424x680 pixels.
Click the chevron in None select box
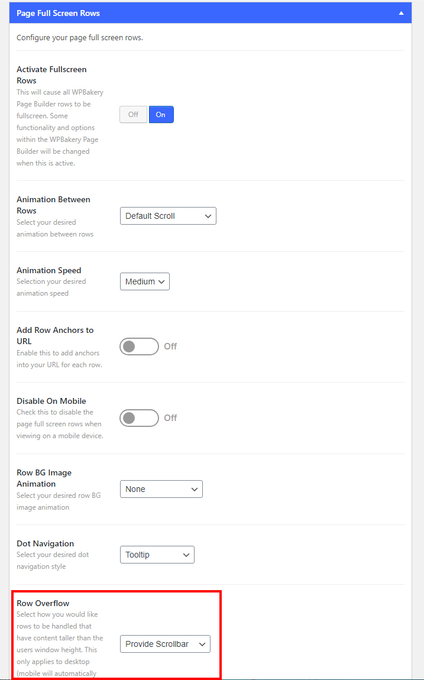(x=194, y=489)
